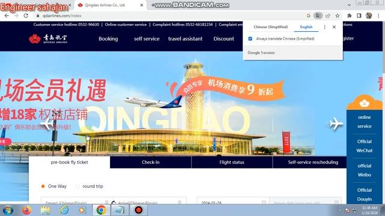Select the English translate tab

306,27
